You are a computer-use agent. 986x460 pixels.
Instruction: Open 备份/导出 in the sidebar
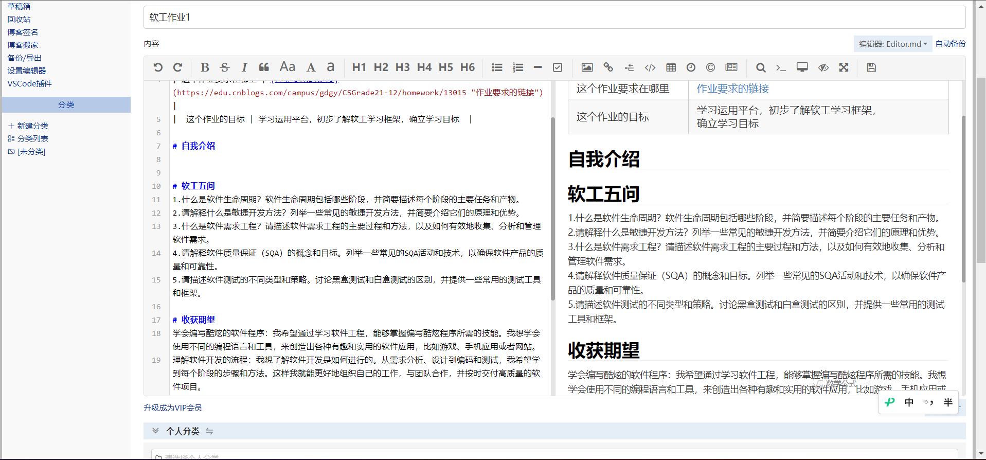(x=24, y=58)
